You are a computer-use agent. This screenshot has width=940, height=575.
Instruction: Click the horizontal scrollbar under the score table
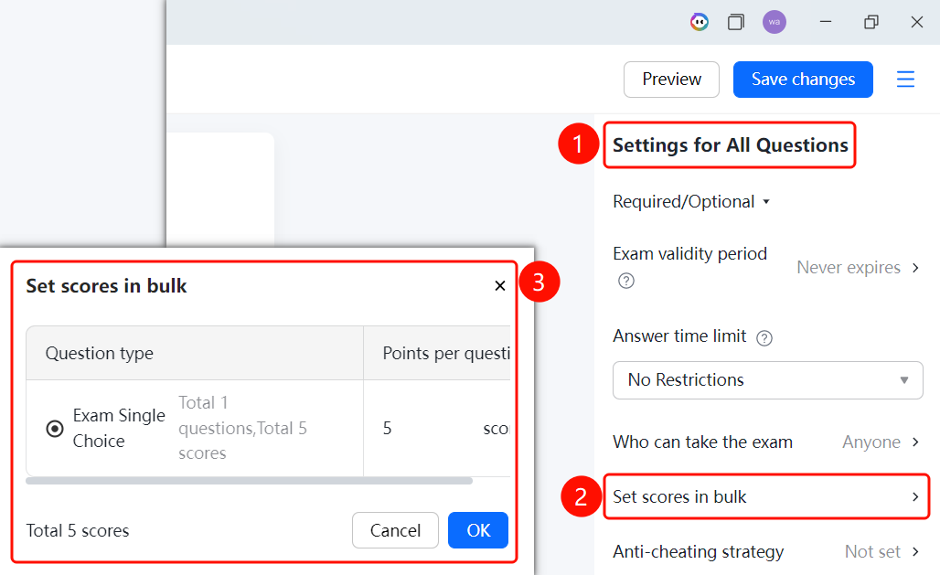(250, 480)
